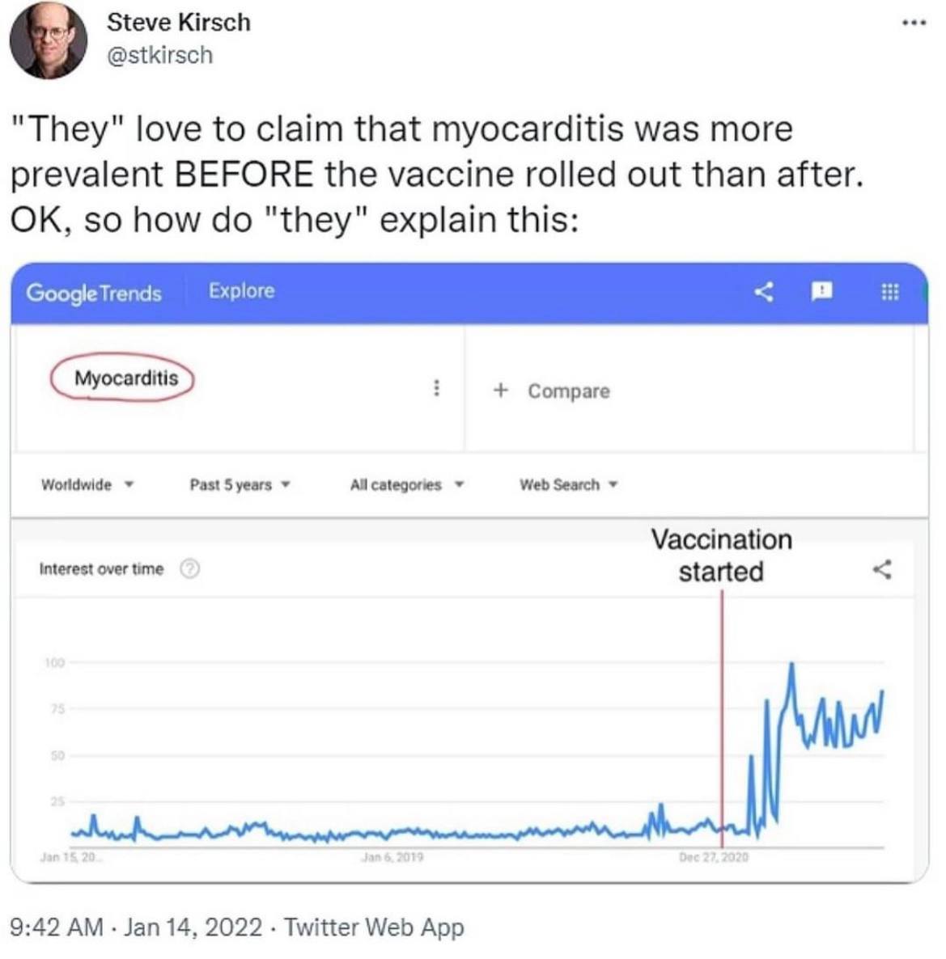This screenshot has height=959, width=946.
Task: Click the Google Trends header share icon
Action: click(765, 291)
